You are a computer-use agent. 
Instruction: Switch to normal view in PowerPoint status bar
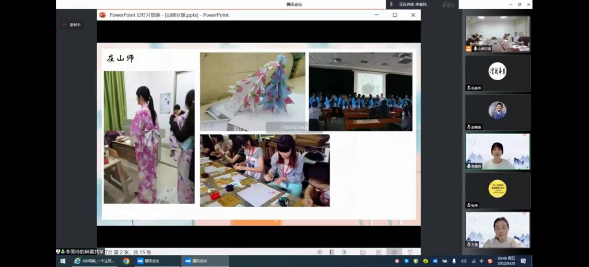(363, 252)
